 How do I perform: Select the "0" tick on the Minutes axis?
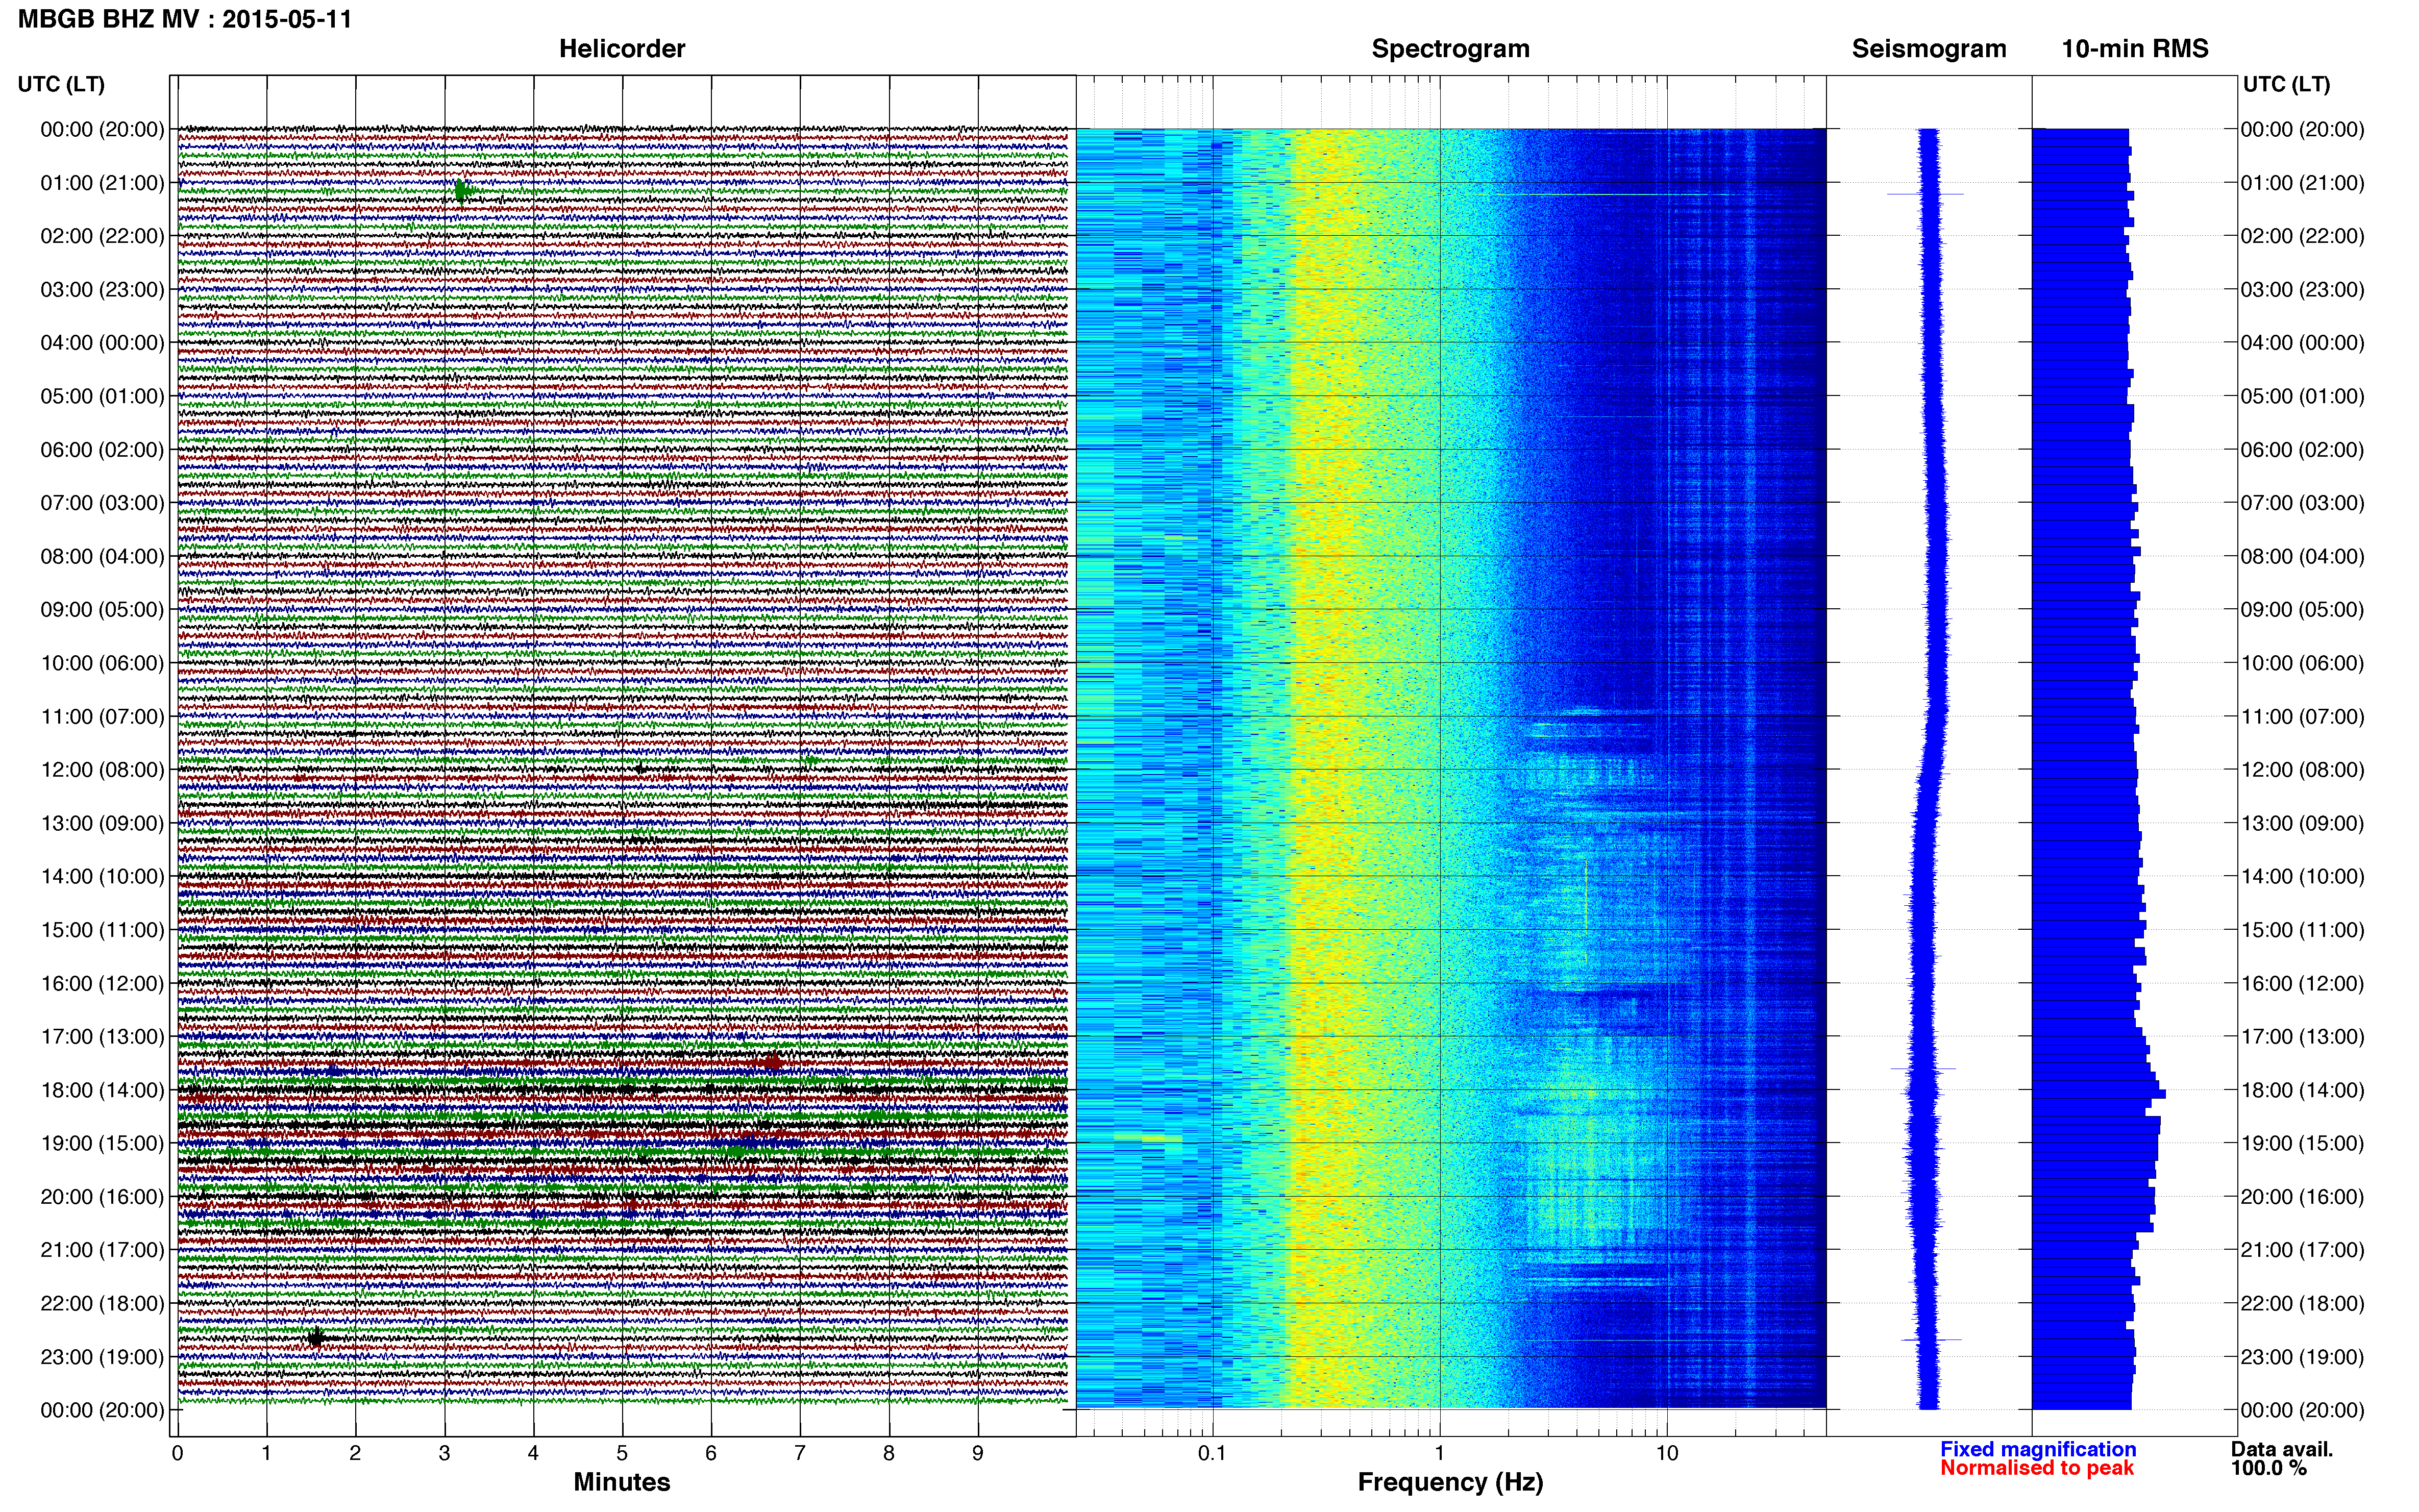click(177, 1453)
